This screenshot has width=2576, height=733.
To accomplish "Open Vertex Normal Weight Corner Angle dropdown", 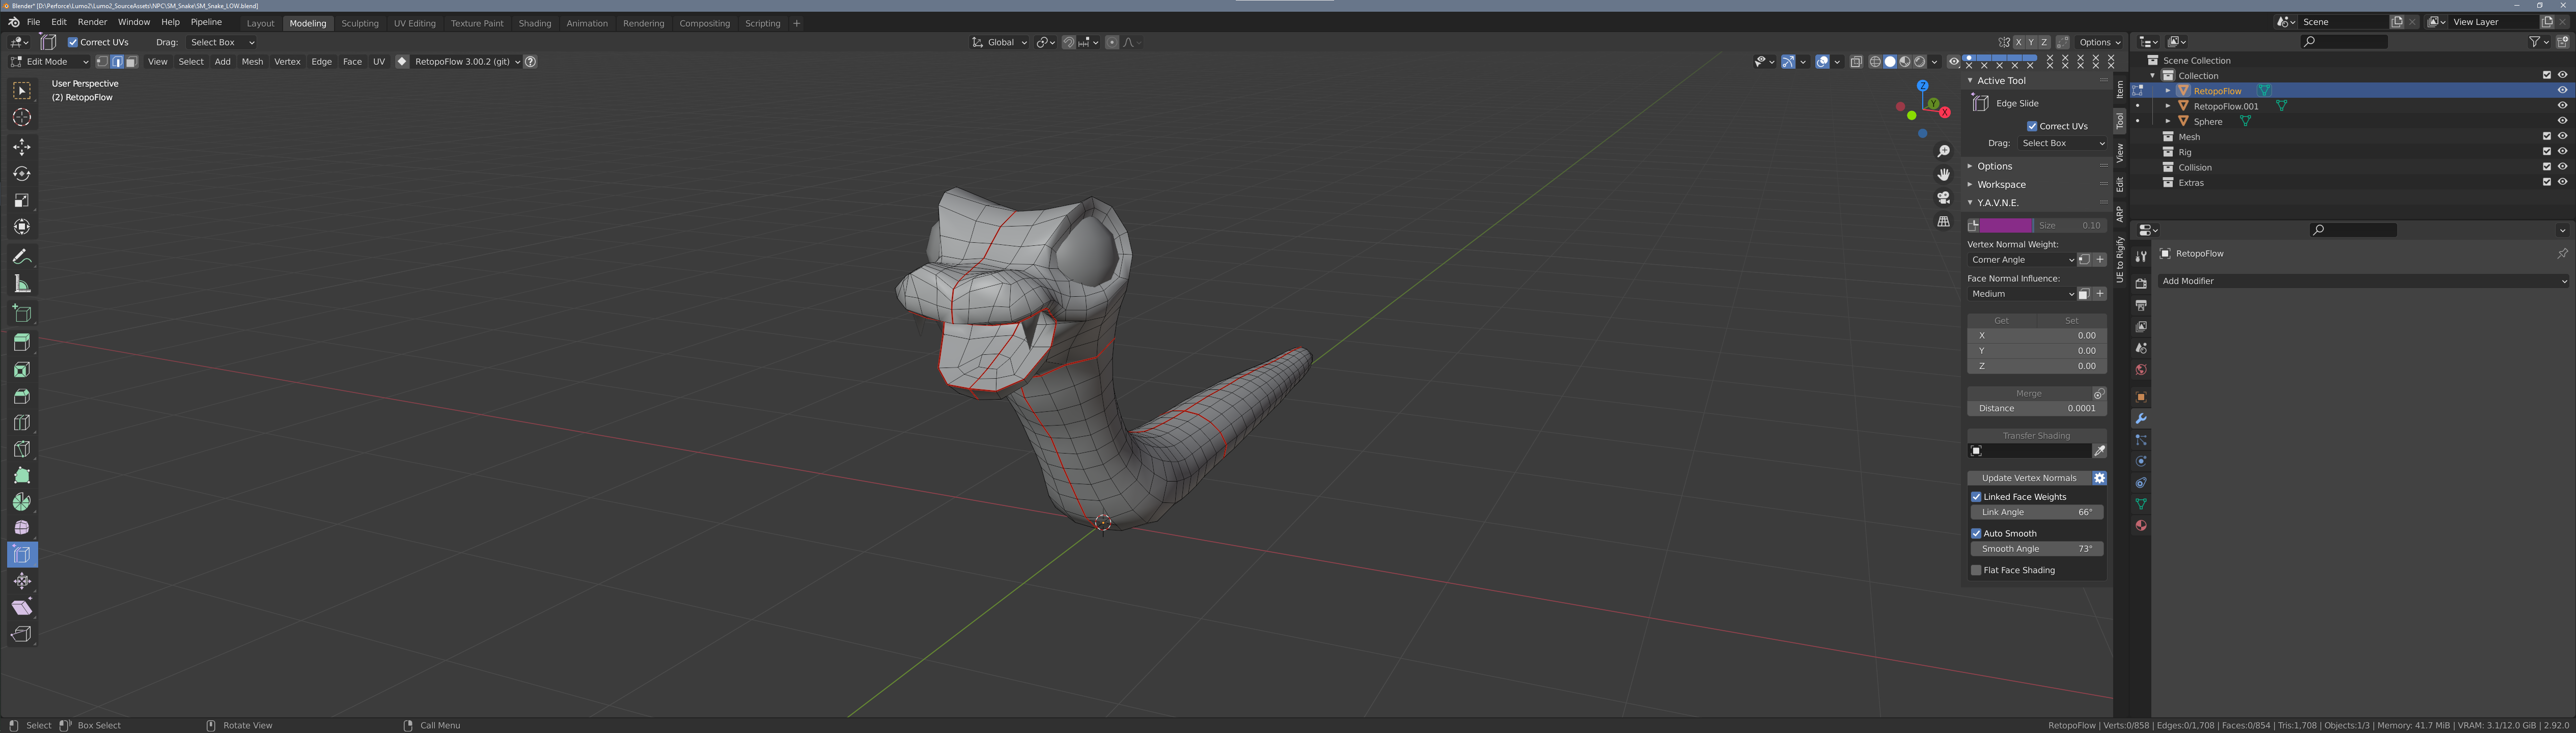I will (2021, 260).
